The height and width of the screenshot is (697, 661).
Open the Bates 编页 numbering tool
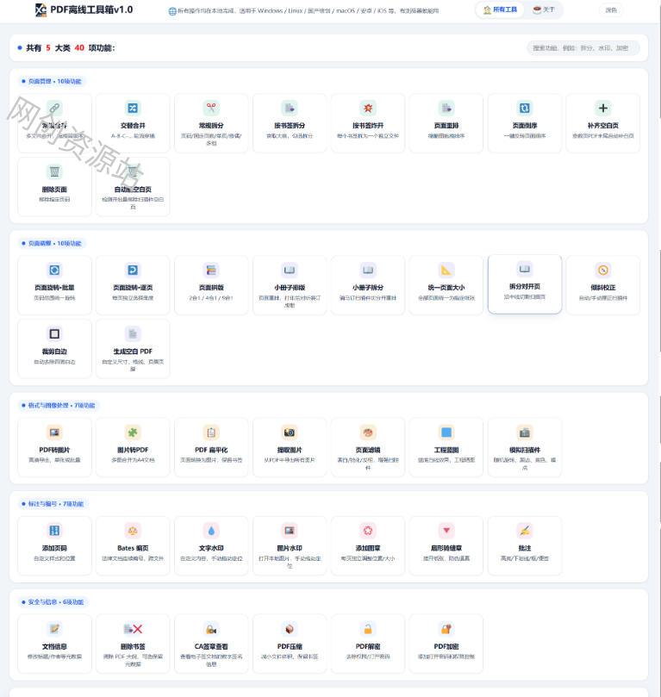tap(133, 546)
